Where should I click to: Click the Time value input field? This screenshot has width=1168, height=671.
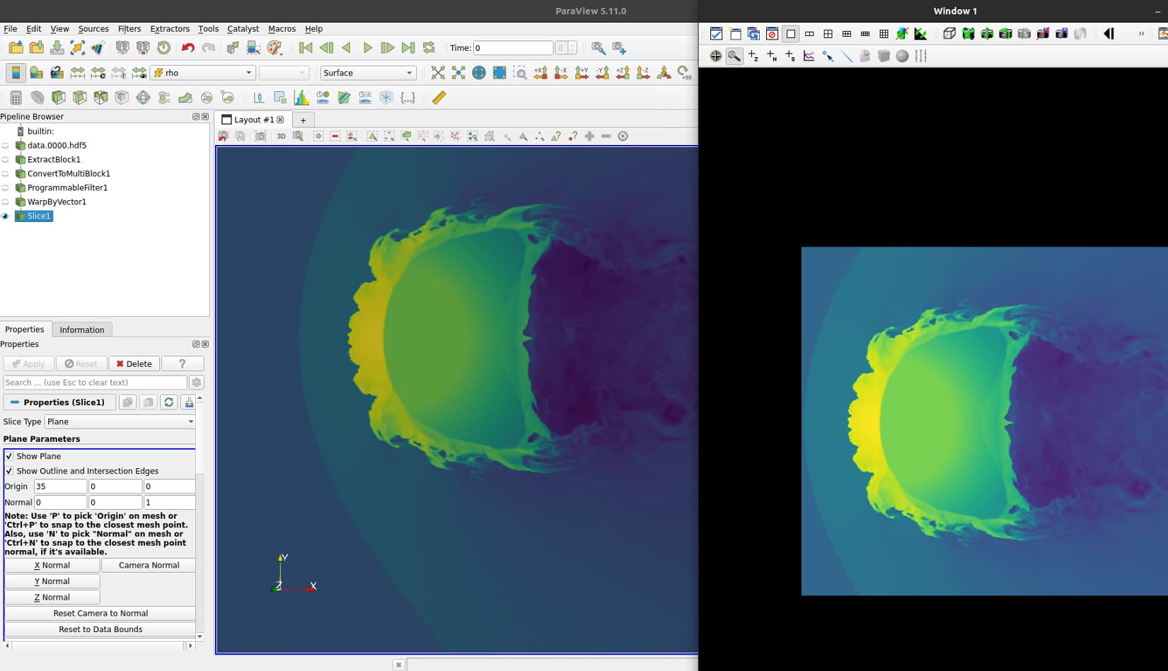click(513, 48)
